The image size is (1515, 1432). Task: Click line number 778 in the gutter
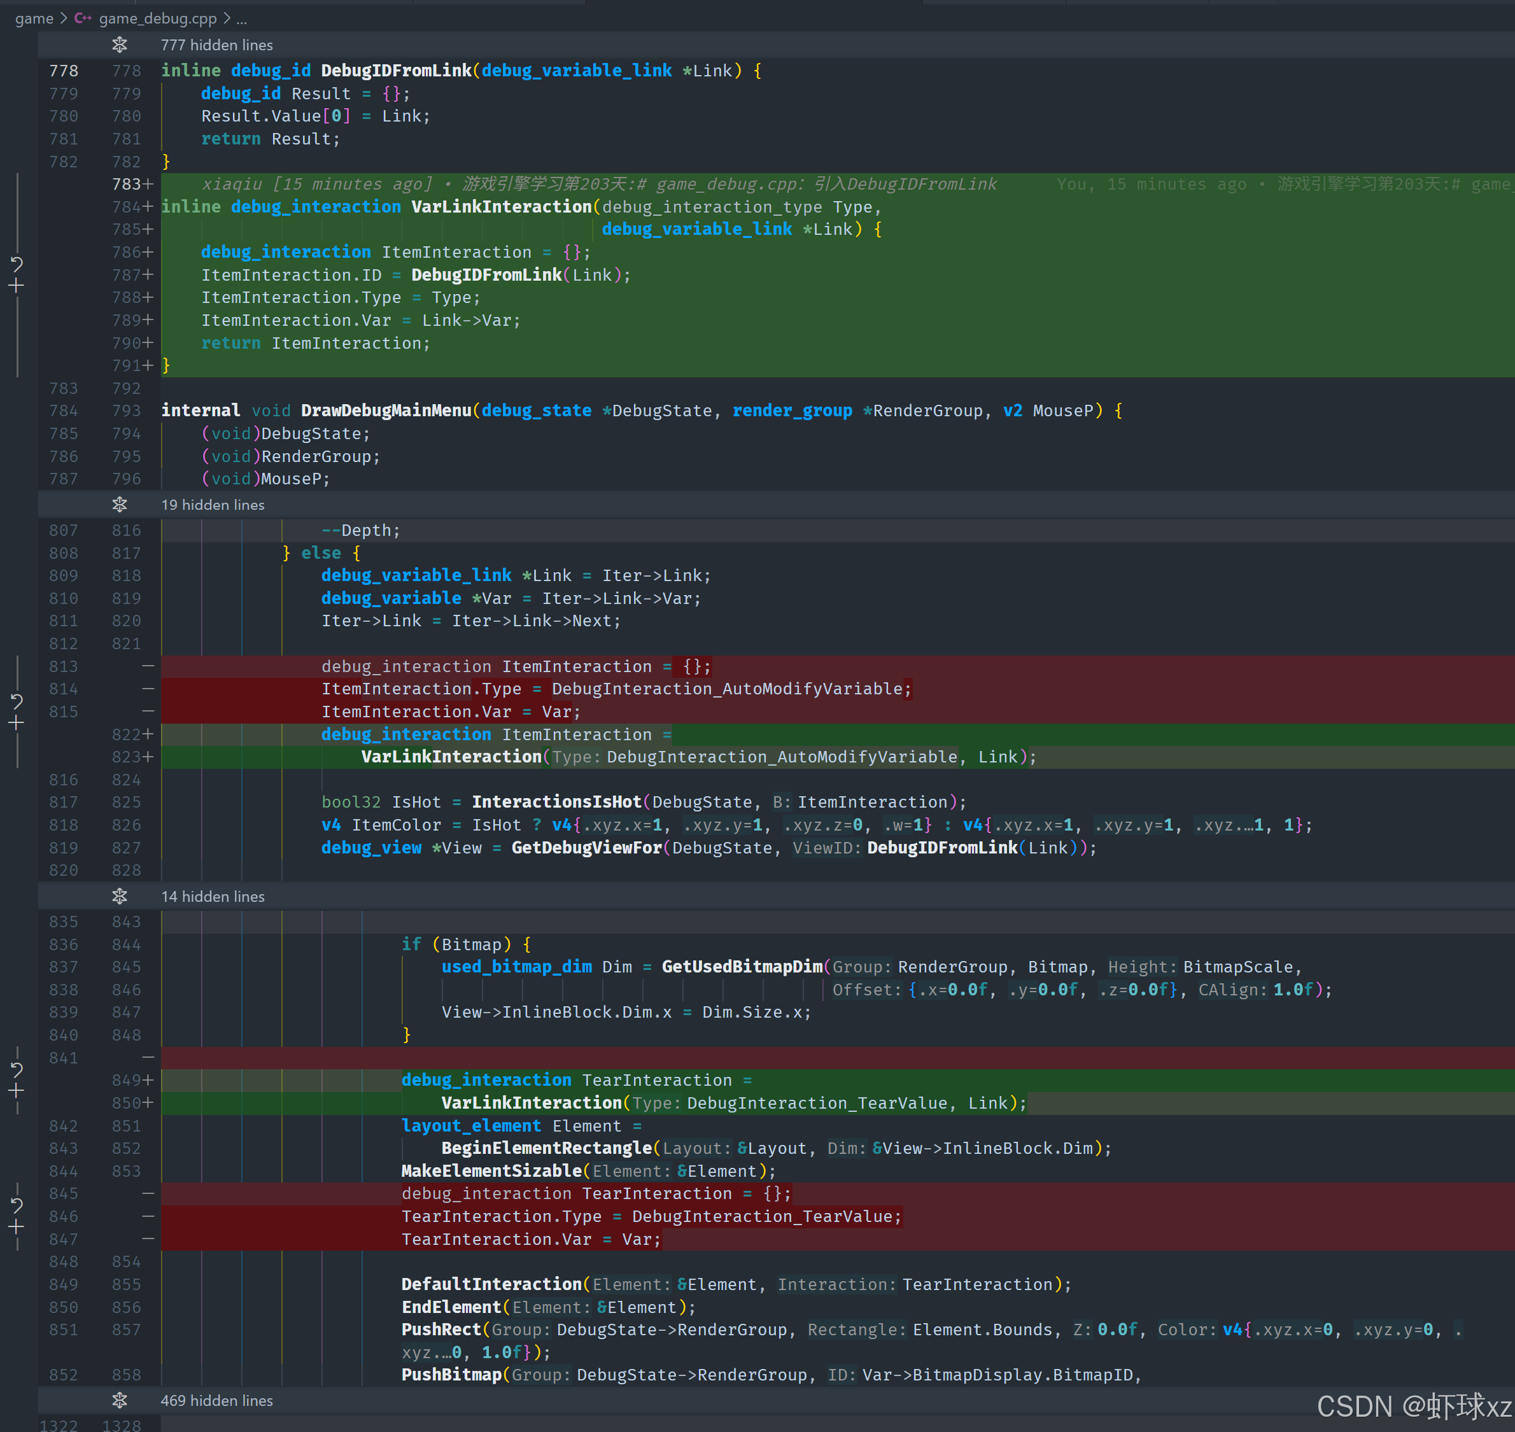coord(64,71)
